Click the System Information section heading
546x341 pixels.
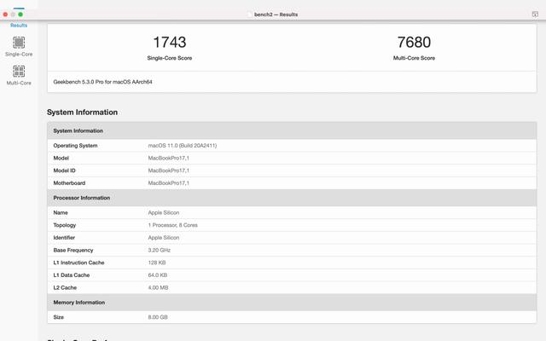pos(82,112)
